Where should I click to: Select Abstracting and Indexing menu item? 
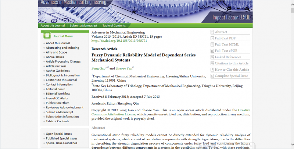[x=62, y=48]
